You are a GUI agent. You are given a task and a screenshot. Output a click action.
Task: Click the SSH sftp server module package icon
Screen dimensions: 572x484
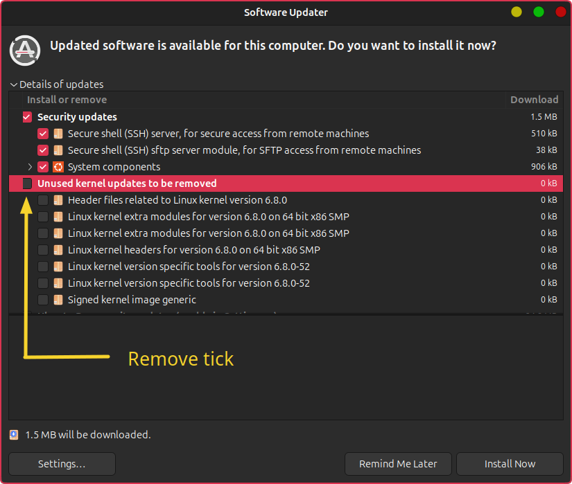[58, 150]
